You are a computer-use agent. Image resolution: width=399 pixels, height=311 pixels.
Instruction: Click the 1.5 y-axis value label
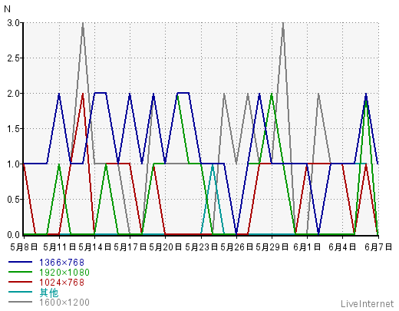coord(14,129)
